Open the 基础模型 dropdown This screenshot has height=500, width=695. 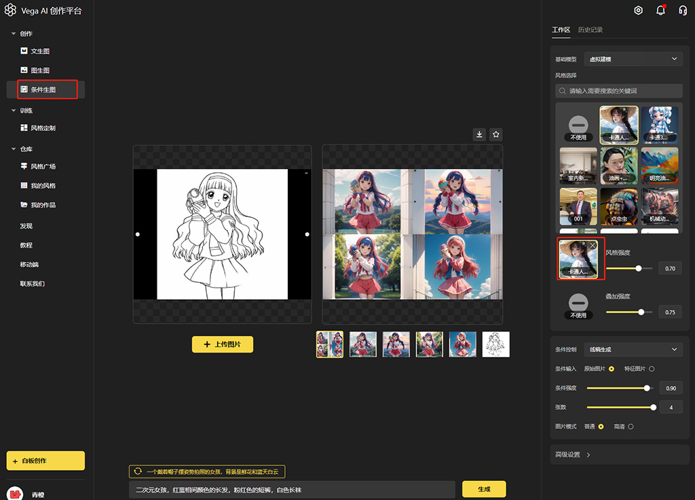[x=633, y=59]
